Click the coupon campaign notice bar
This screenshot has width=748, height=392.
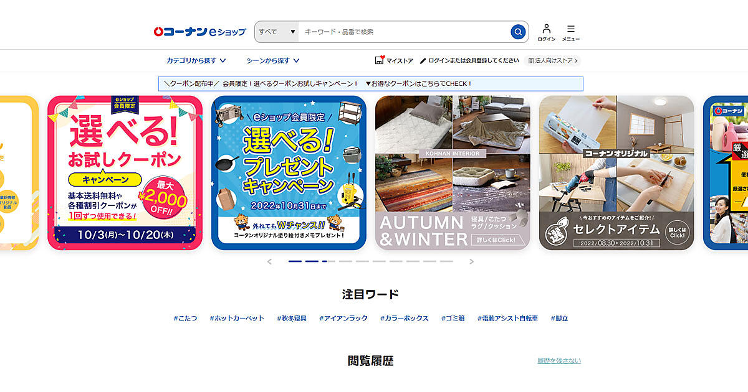[x=371, y=83]
